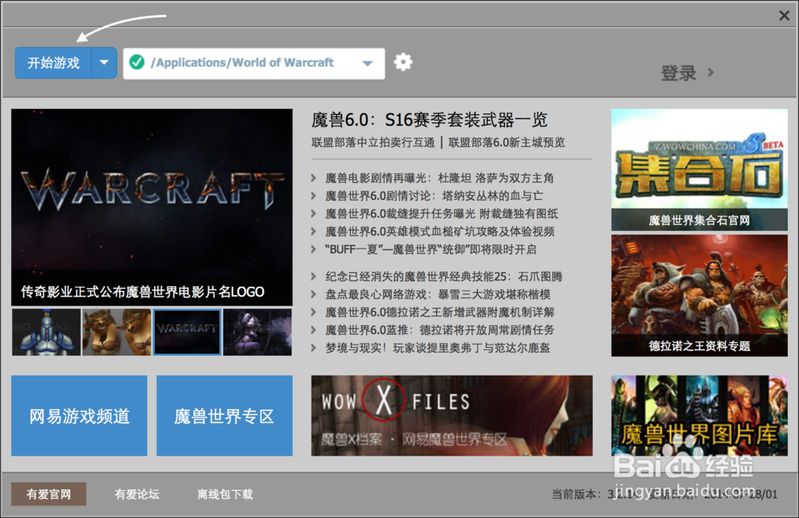Viewport: 799px width, 518px height.
Task: Open news "BUFF一夏"—魔兽世界"统御"即将限时开启
Action: 431,249
